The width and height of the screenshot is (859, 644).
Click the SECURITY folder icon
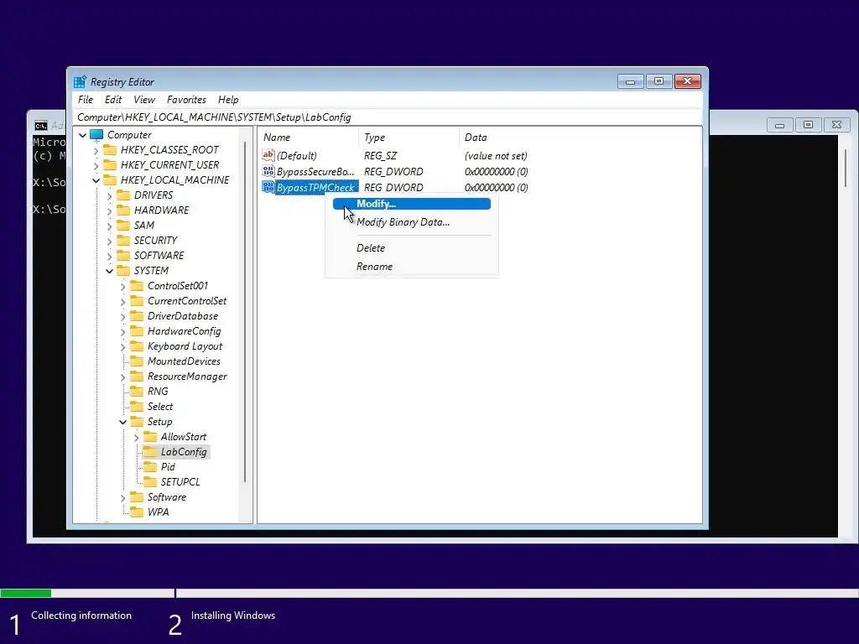point(124,241)
